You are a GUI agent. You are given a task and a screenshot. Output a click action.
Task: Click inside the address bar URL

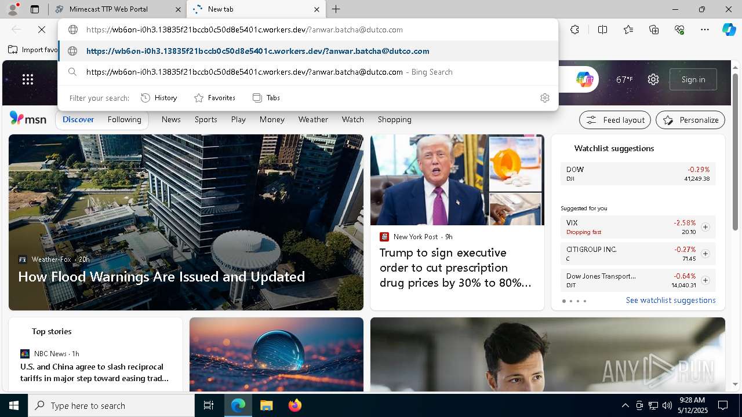coord(244,30)
